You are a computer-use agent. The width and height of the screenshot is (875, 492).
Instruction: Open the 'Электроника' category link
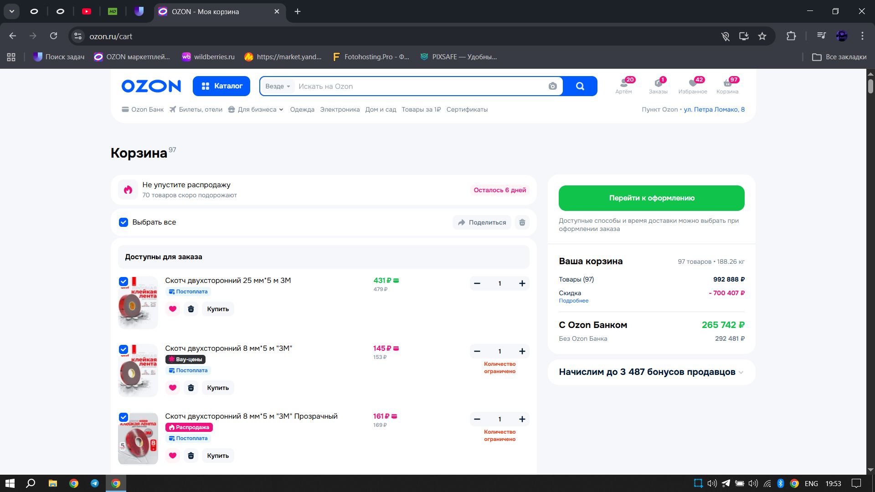click(x=340, y=109)
